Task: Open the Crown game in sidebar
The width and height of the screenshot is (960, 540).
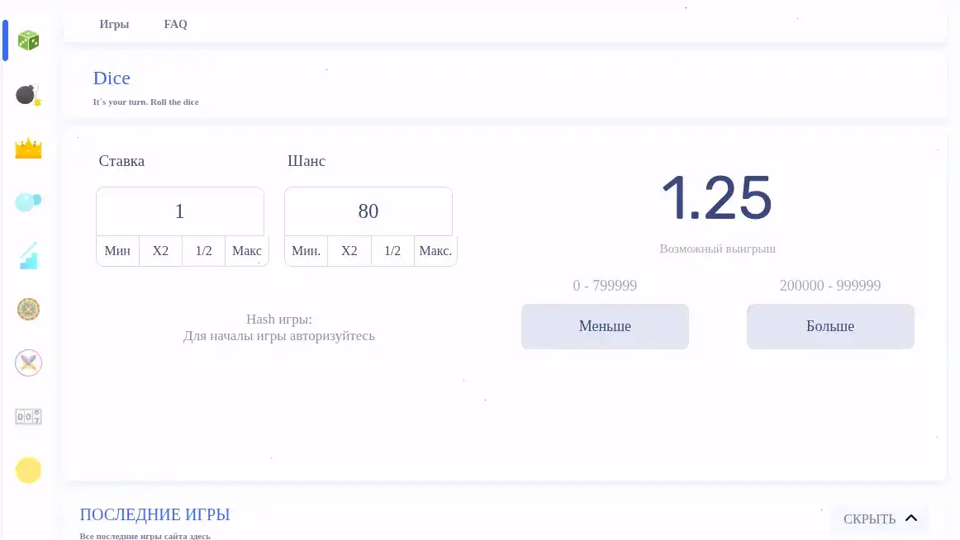Action: (x=27, y=147)
